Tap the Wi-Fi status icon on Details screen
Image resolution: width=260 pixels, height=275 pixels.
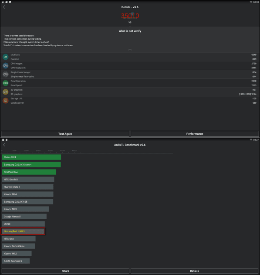click(251, 2)
